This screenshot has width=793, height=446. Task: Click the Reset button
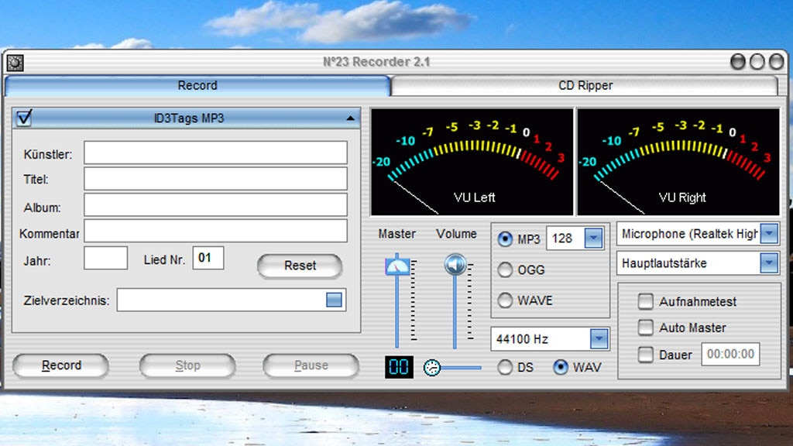click(x=300, y=266)
